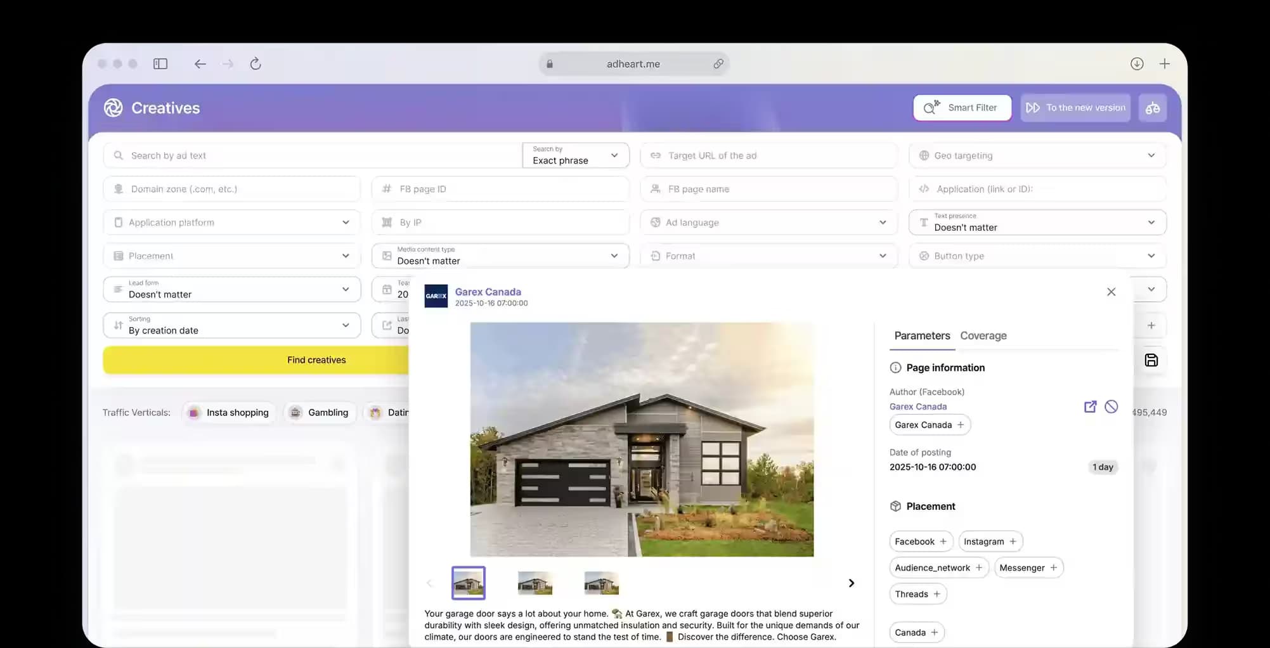This screenshot has height=648, width=1270.
Task: Open the Geo targeting dropdown
Action: click(1151, 155)
